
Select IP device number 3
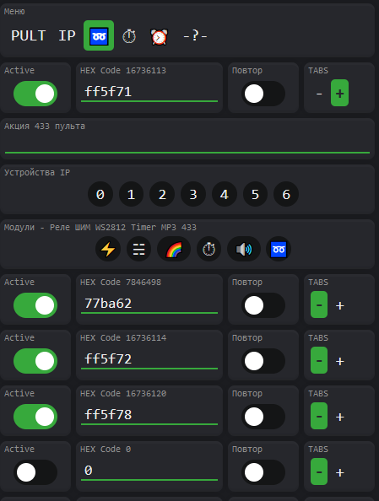(193, 194)
